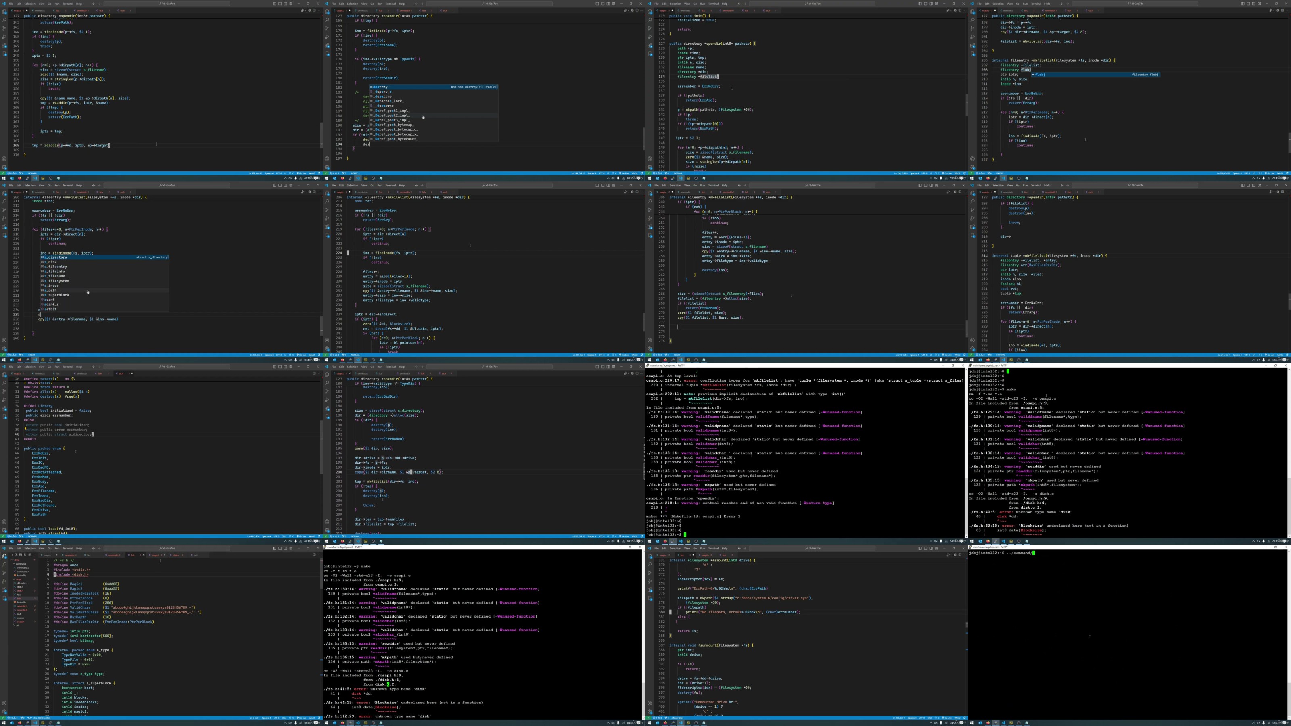Click volume tray icon below the file-tree window
This screenshot has width=1291, height=726.
click(x=290, y=723)
